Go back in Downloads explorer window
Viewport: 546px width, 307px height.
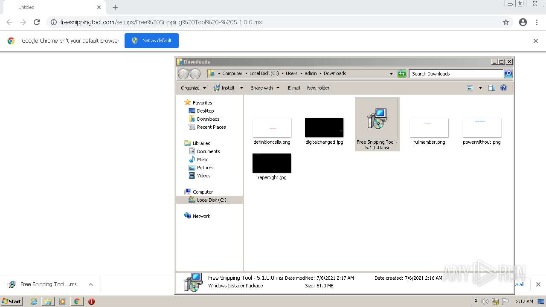click(x=183, y=74)
